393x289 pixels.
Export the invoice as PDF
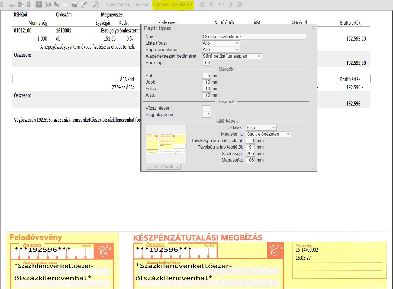[x=39, y=5]
